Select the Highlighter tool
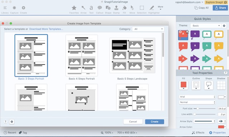229x137 pixels. (x=152, y=8)
